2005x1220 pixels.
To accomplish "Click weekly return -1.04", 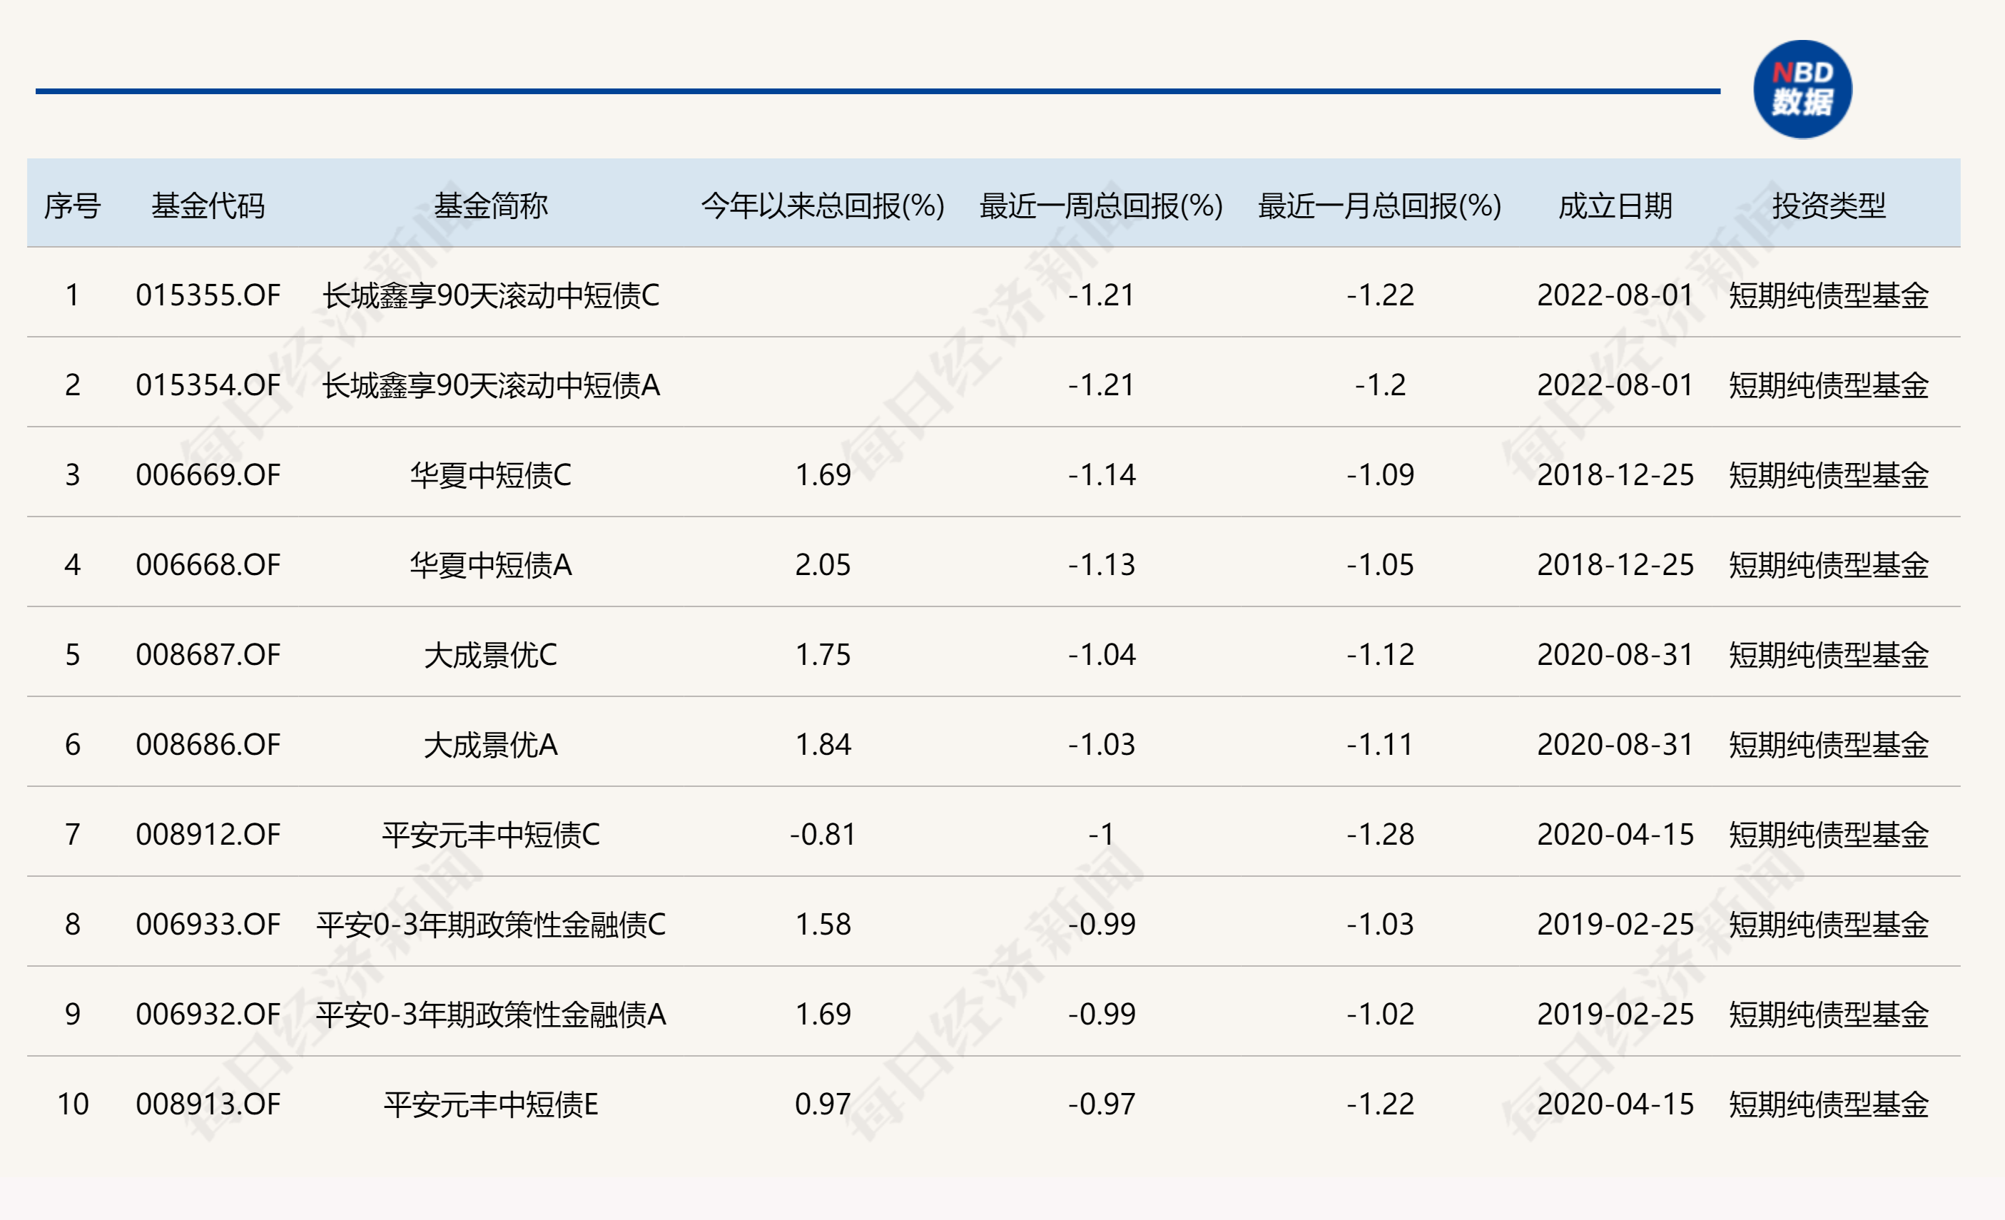I will (x=1102, y=655).
